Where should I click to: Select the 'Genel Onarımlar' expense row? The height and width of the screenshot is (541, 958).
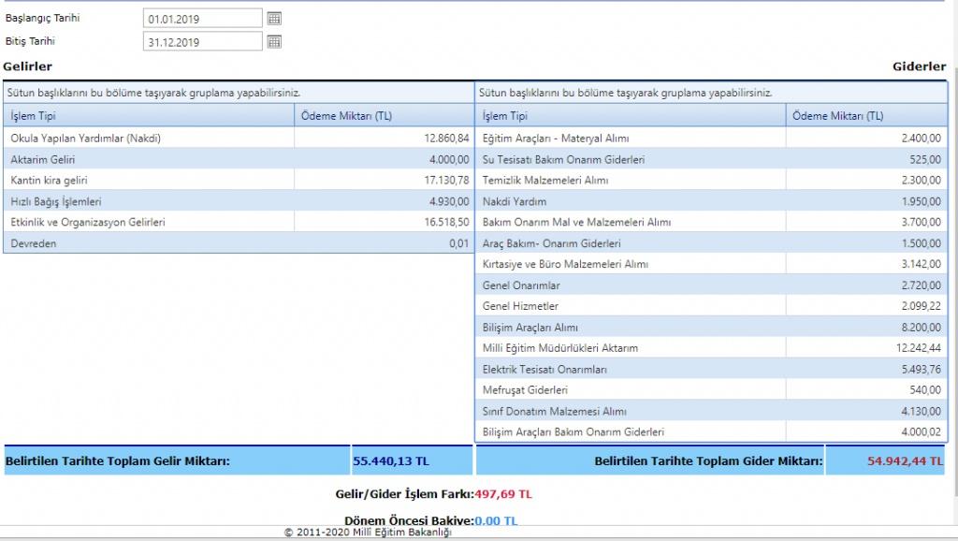tap(711, 285)
